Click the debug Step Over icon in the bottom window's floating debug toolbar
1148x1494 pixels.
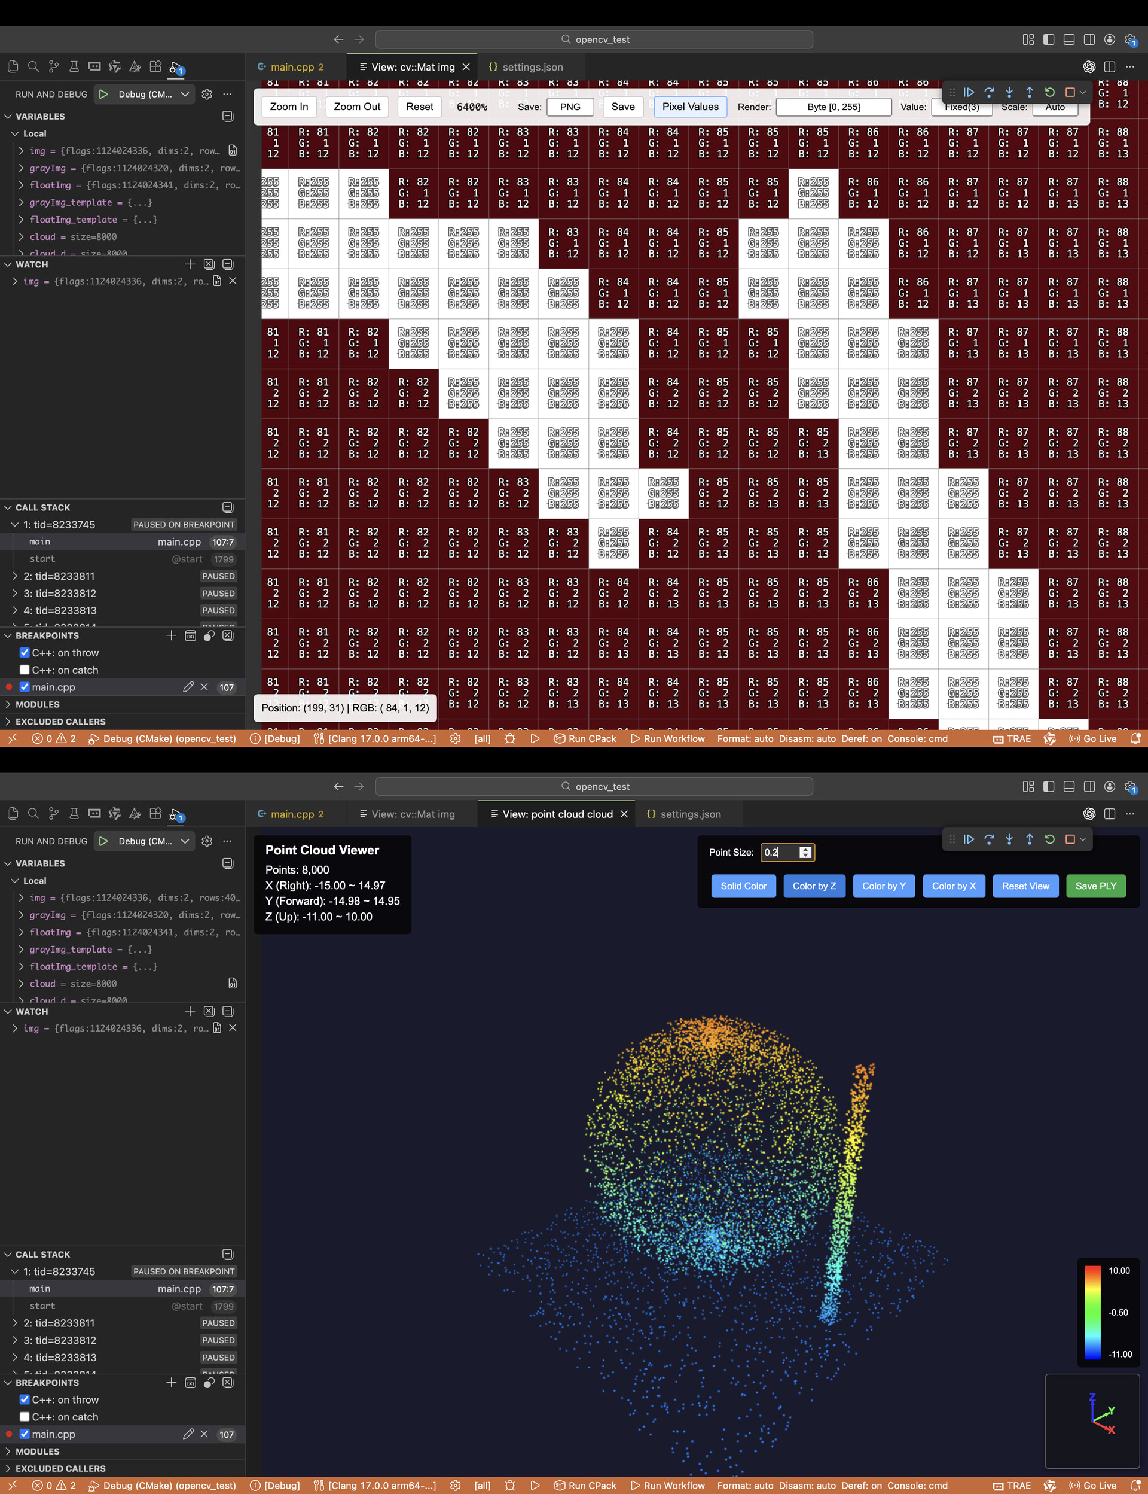pos(989,839)
